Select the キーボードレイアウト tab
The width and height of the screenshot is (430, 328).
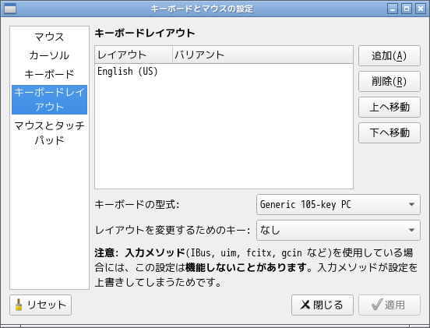click(49, 100)
